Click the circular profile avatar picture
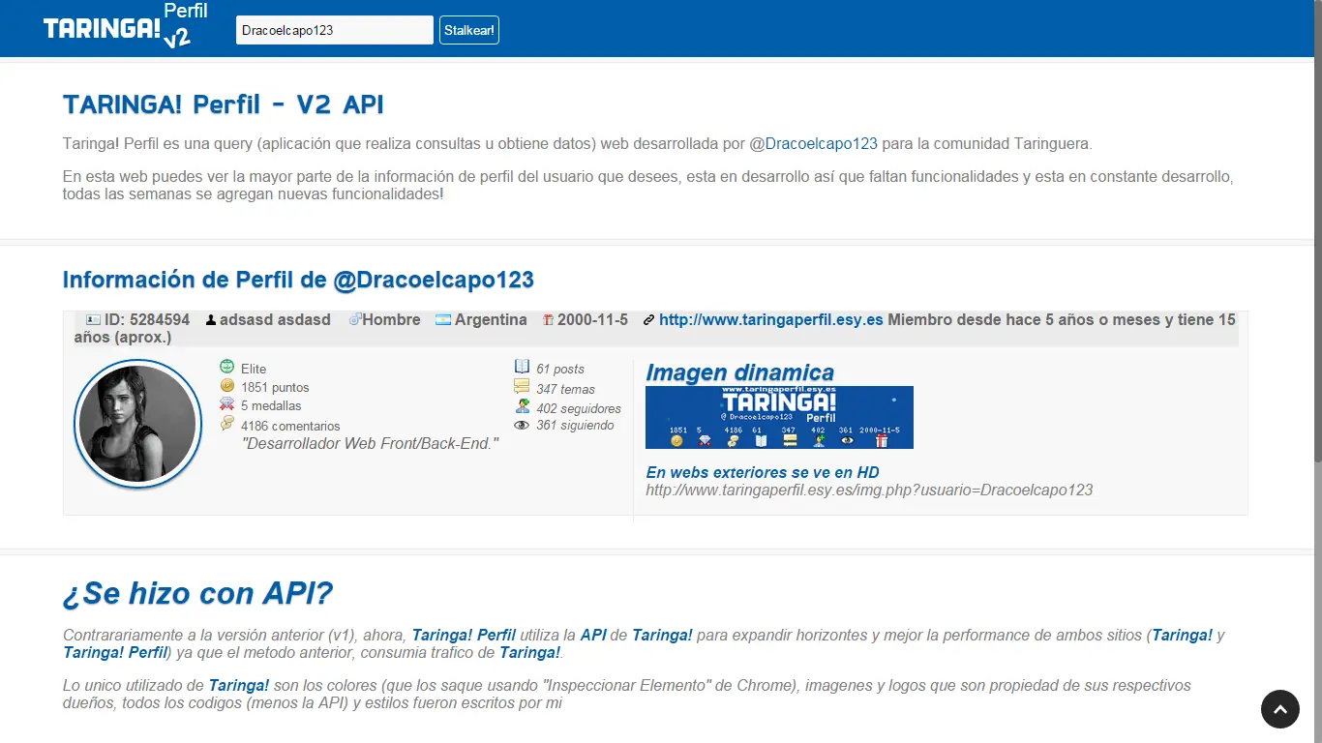Viewport: 1322px width, 743px height. coord(137,424)
